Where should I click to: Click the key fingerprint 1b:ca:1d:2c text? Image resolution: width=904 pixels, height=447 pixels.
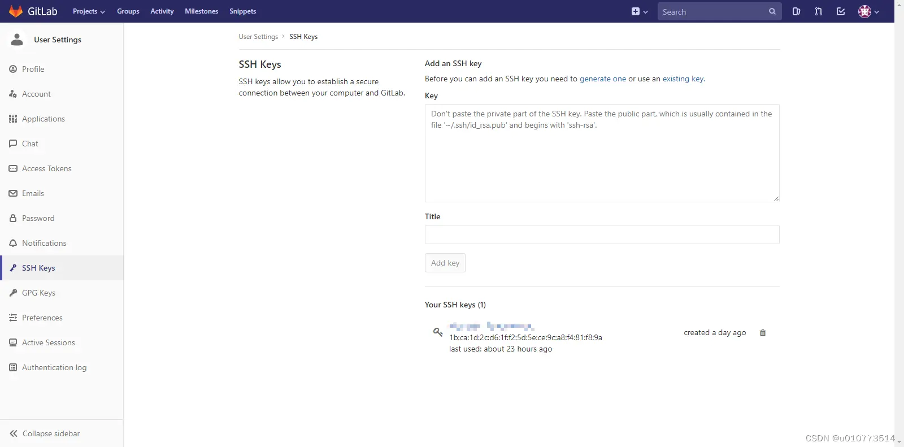point(525,337)
